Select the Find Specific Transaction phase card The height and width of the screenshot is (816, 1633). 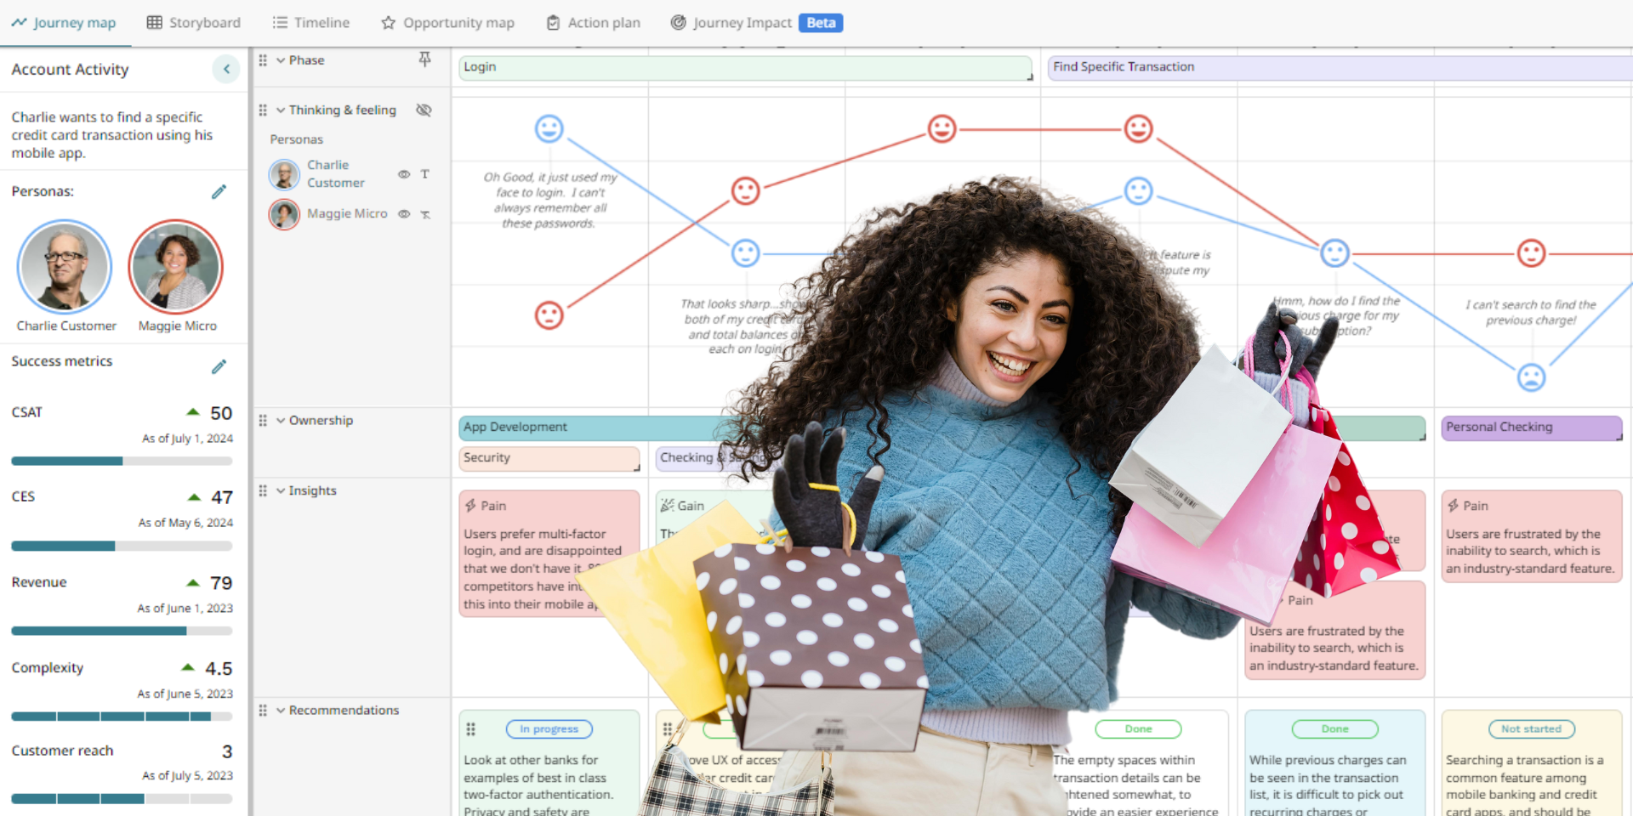click(1340, 68)
